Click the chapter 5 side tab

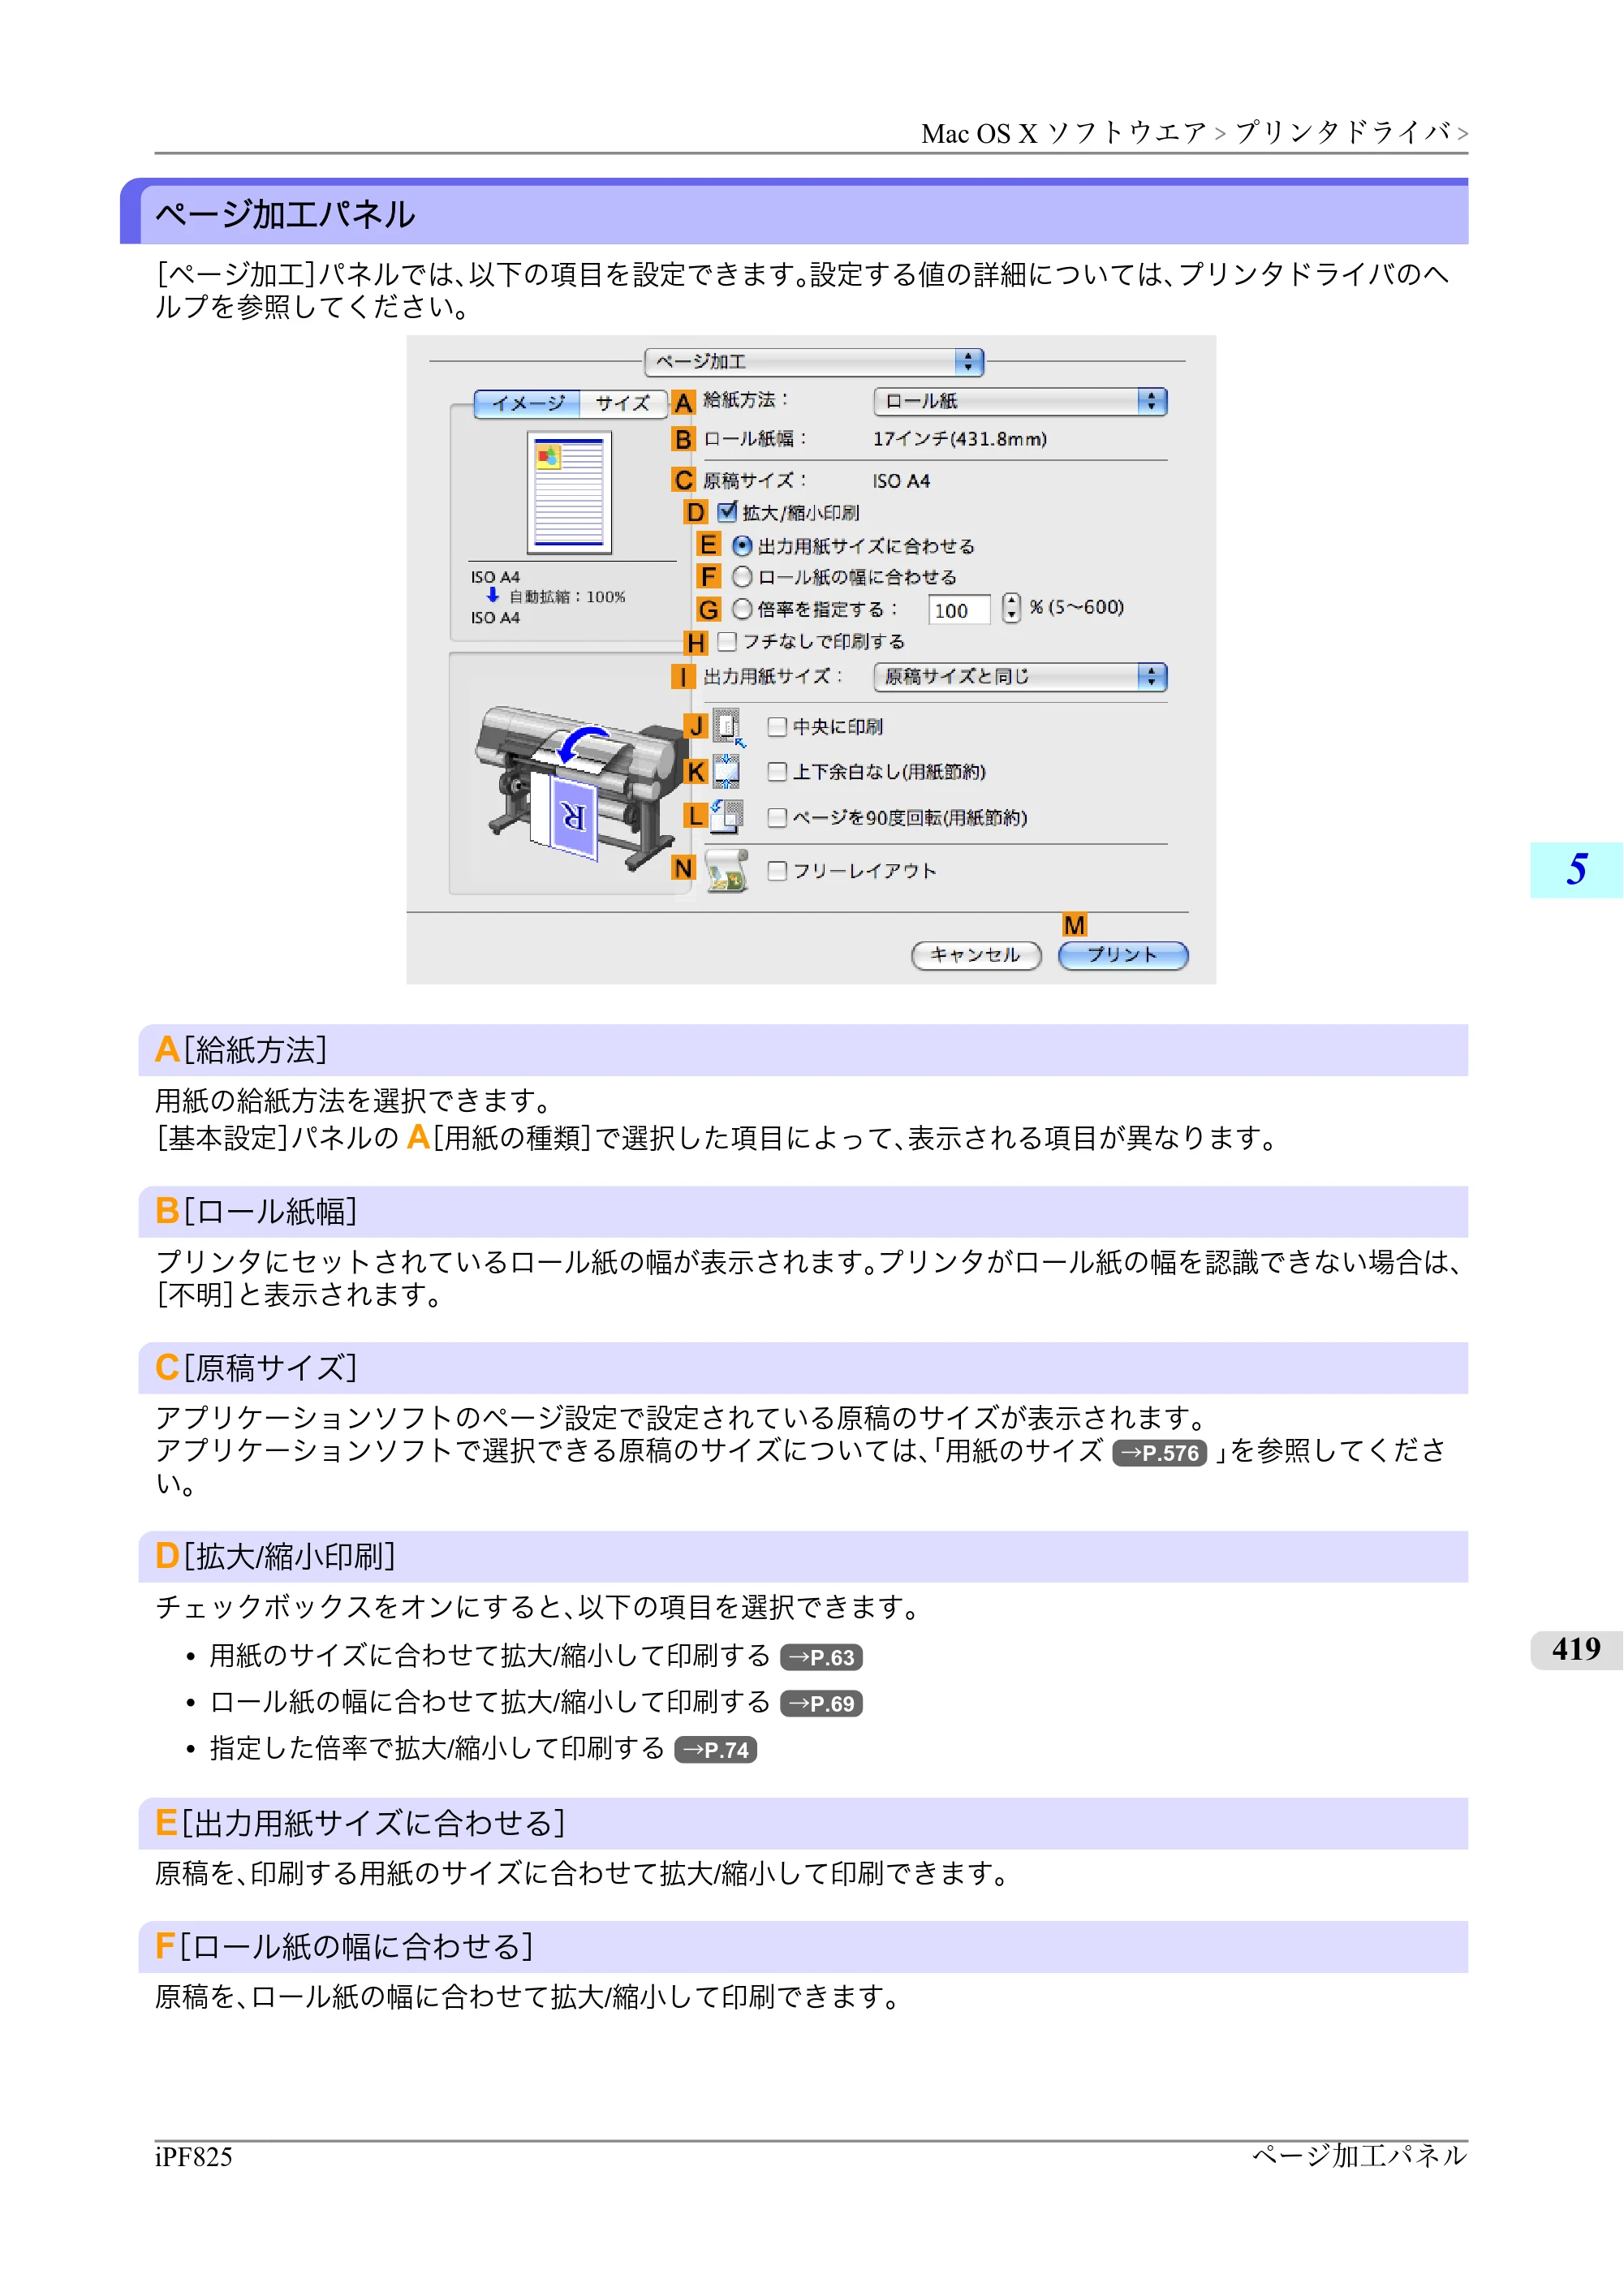point(1576,870)
